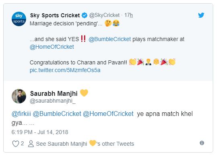Open @BumbleCricket mention in the reply
218x155 pixels.
pos(57,114)
